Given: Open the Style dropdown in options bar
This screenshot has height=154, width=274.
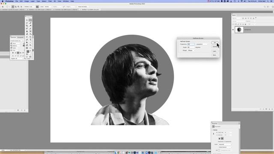Looking at the screenshot, I should 48,7.
